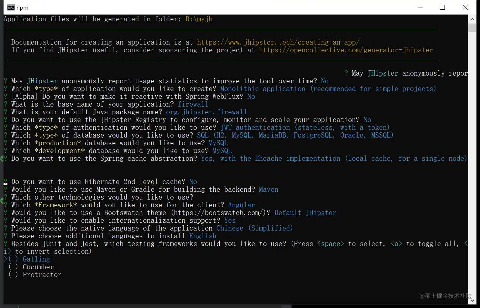This screenshot has width=480, height=308.
Task: Click the 'Maven' build tool answer
Action: (x=268, y=190)
